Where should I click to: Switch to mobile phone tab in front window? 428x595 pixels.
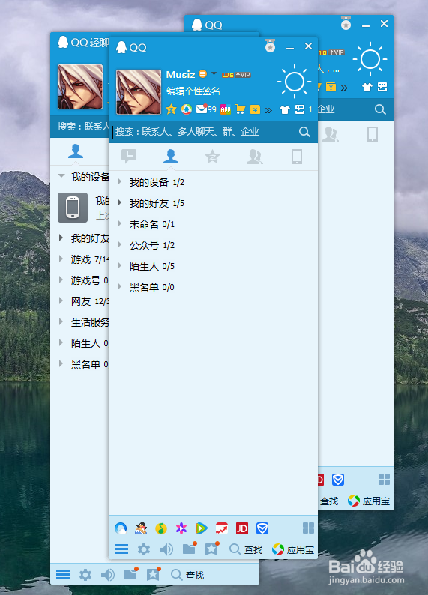[x=297, y=157]
